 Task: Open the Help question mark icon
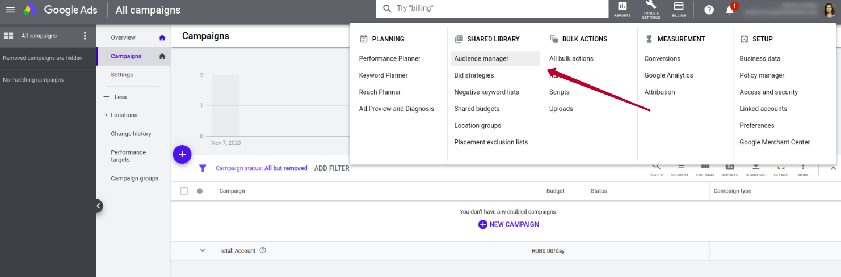click(709, 10)
